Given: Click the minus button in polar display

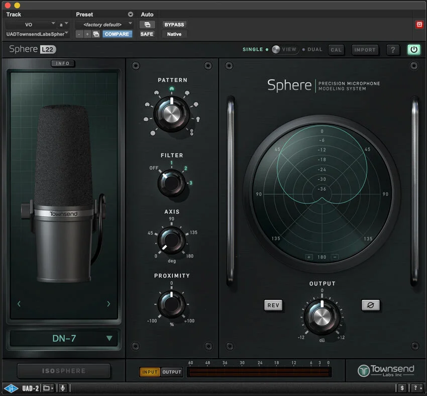Looking at the screenshot, I should point(335,257).
